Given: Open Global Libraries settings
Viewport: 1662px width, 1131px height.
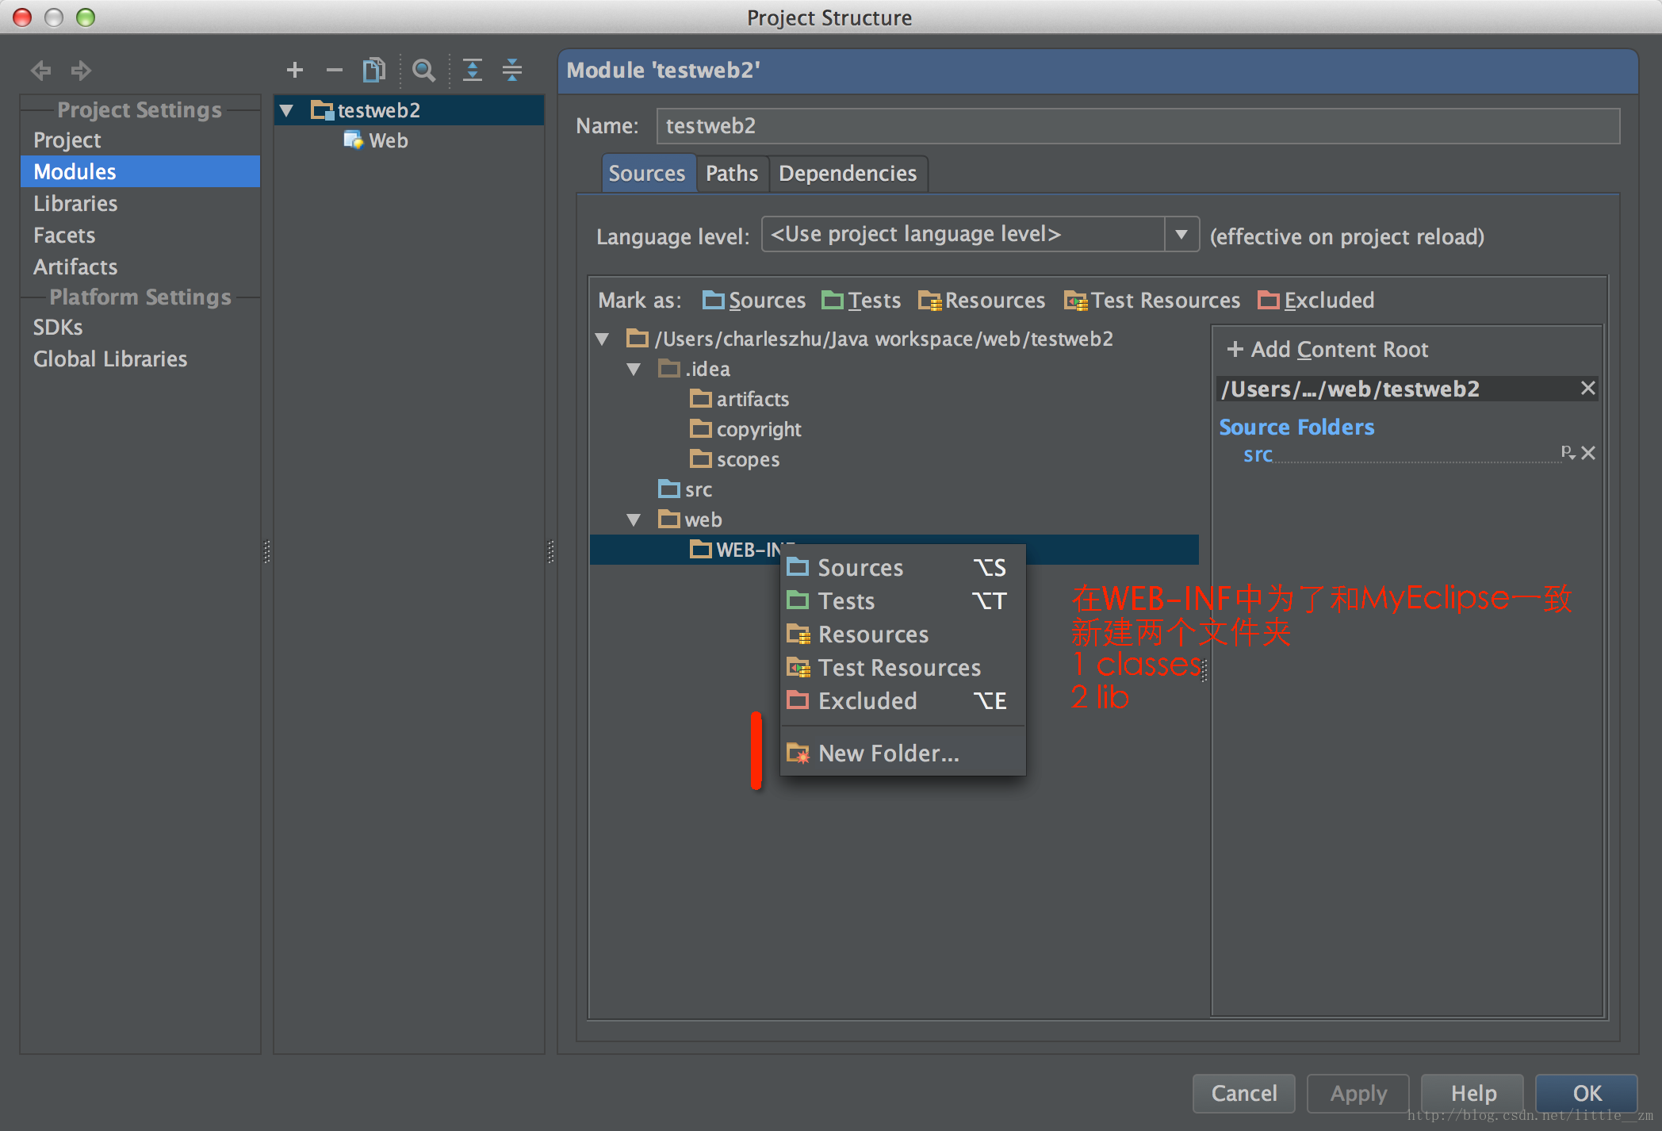Looking at the screenshot, I should pos(140,359).
